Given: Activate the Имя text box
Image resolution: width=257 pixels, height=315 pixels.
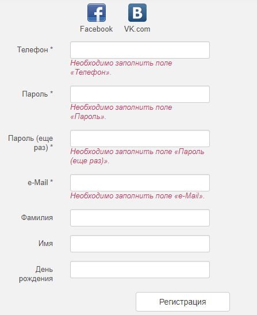Looking at the screenshot, I should pos(140,244).
